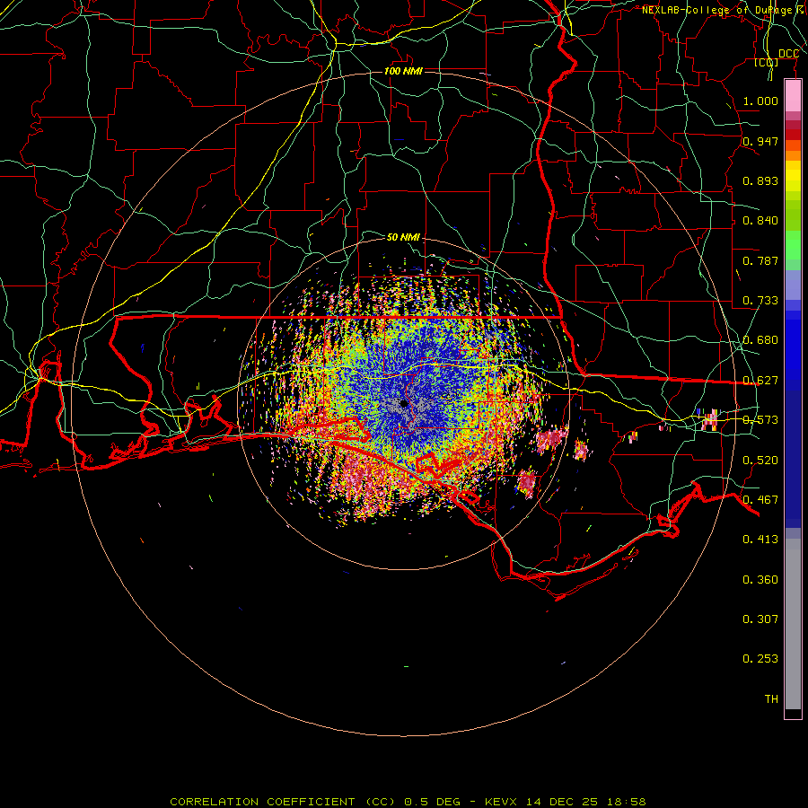Click the bright green segment of color bar
Screen dimensions: 808x808
793,245
